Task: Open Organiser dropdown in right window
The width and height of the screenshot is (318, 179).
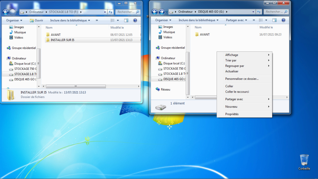Action: tap(163, 20)
